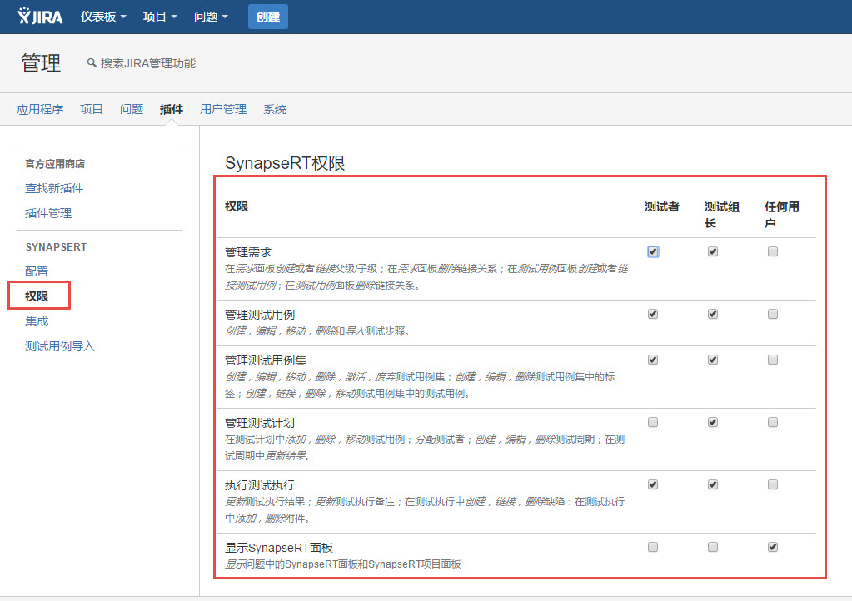
Task: Click the 官方应用商店 sidebar heading
Action: pyautogui.click(x=55, y=164)
